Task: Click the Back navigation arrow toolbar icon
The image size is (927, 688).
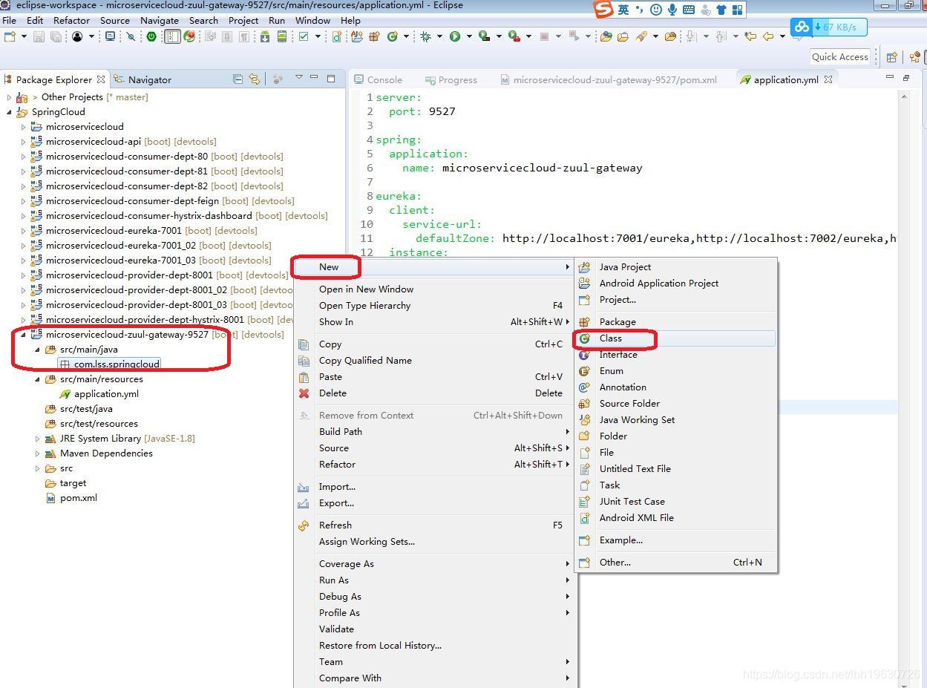Action: (x=768, y=36)
